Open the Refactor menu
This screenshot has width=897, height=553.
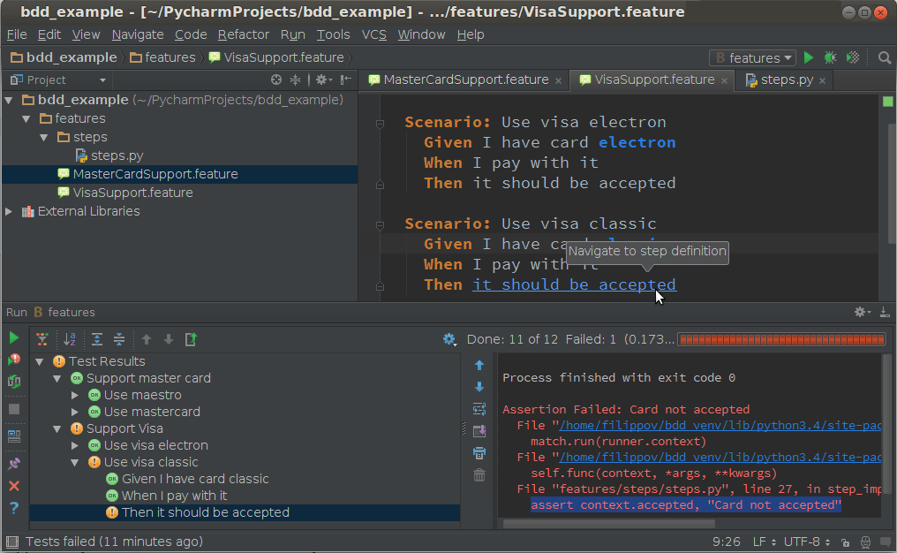pos(244,34)
